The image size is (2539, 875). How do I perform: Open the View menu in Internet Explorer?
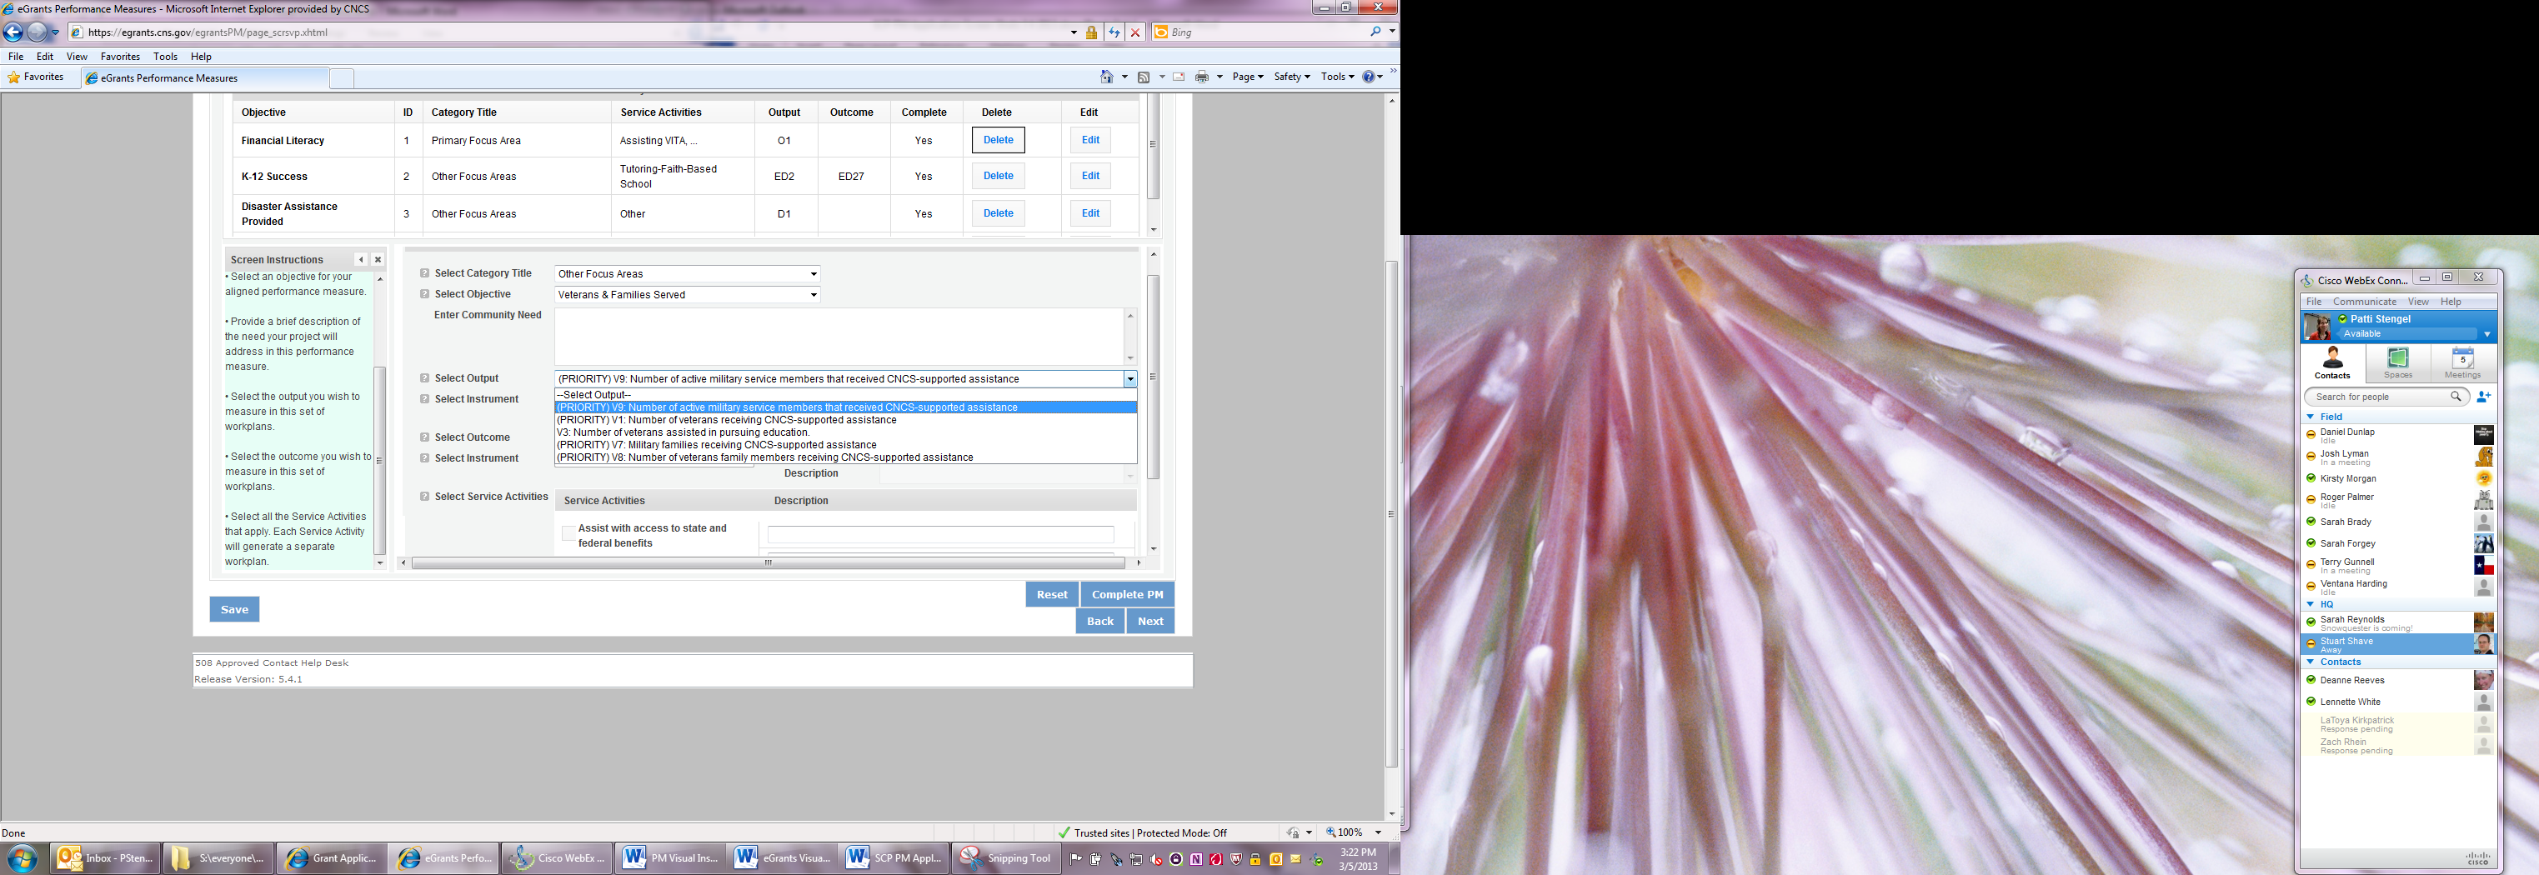pyautogui.click(x=77, y=57)
